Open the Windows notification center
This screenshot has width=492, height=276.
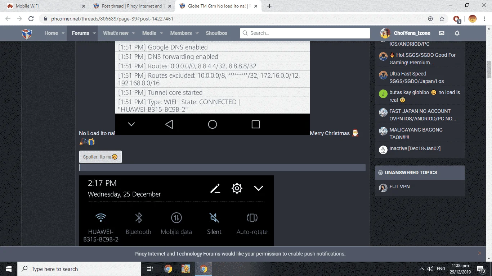pos(481,269)
